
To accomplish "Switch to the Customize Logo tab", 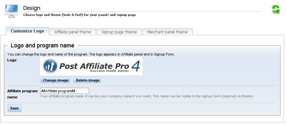I will click(x=27, y=31).
